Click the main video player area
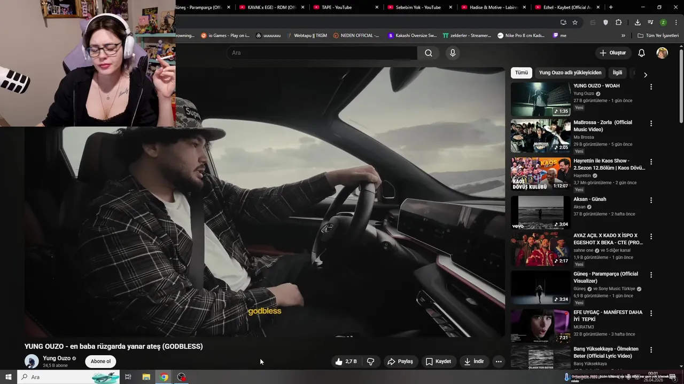Image resolution: width=684 pixels, height=384 pixels. [265, 203]
